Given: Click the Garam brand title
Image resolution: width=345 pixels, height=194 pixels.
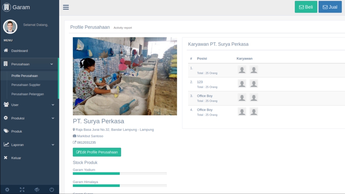Looking at the screenshot, I should 21,7.
